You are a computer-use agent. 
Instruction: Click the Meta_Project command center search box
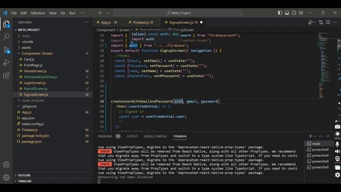click(178, 13)
